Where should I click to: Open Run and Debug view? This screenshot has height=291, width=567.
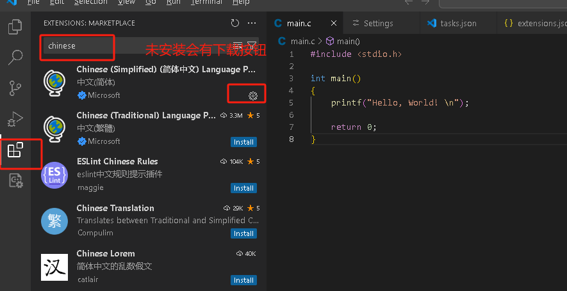15,119
